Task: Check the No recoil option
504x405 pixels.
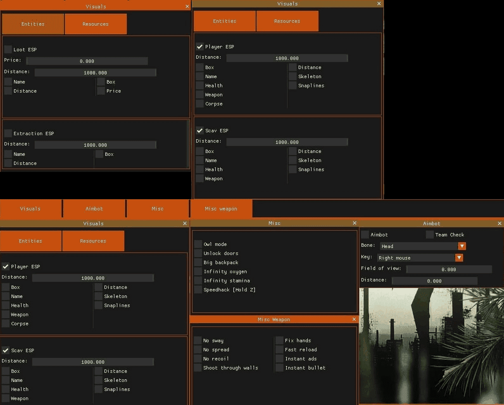Action: pyautogui.click(x=198, y=359)
